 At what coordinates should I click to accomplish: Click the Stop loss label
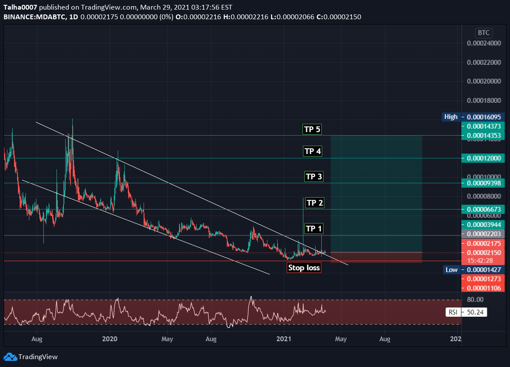tap(304, 268)
